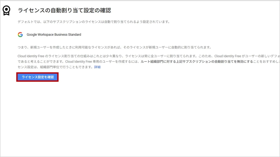Click the heading ライセンスの自動割り当て設定の確認
Image resolution: width=280 pixels, height=157 pixels.
(x=64, y=11)
